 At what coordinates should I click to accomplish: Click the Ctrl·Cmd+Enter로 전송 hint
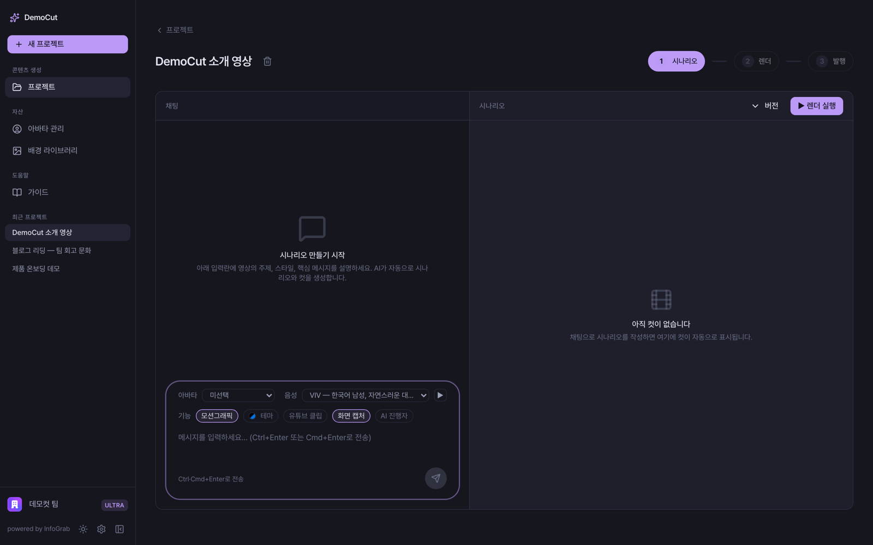(x=211, y=479)
